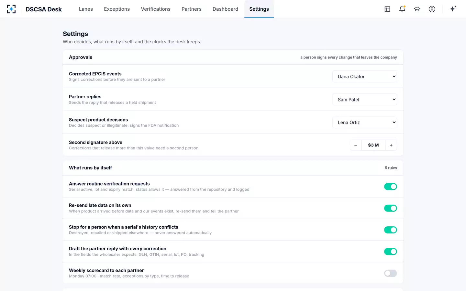Go to the Lanes tab

point(86,9)
